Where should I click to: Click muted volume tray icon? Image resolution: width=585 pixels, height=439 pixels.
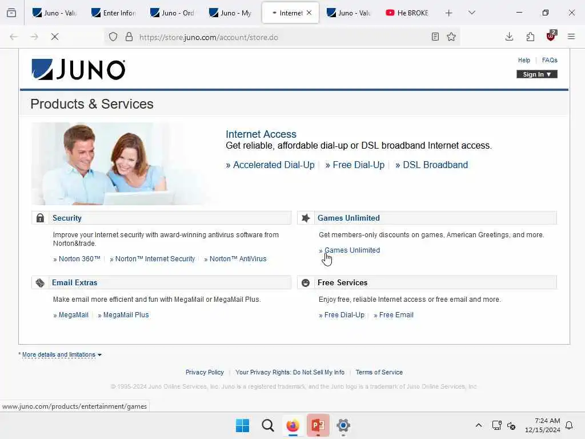(x=511, y=425)
